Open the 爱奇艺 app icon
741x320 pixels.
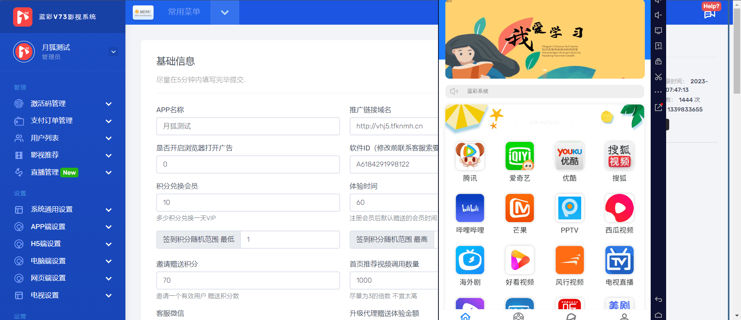click(x=519, y=156)
